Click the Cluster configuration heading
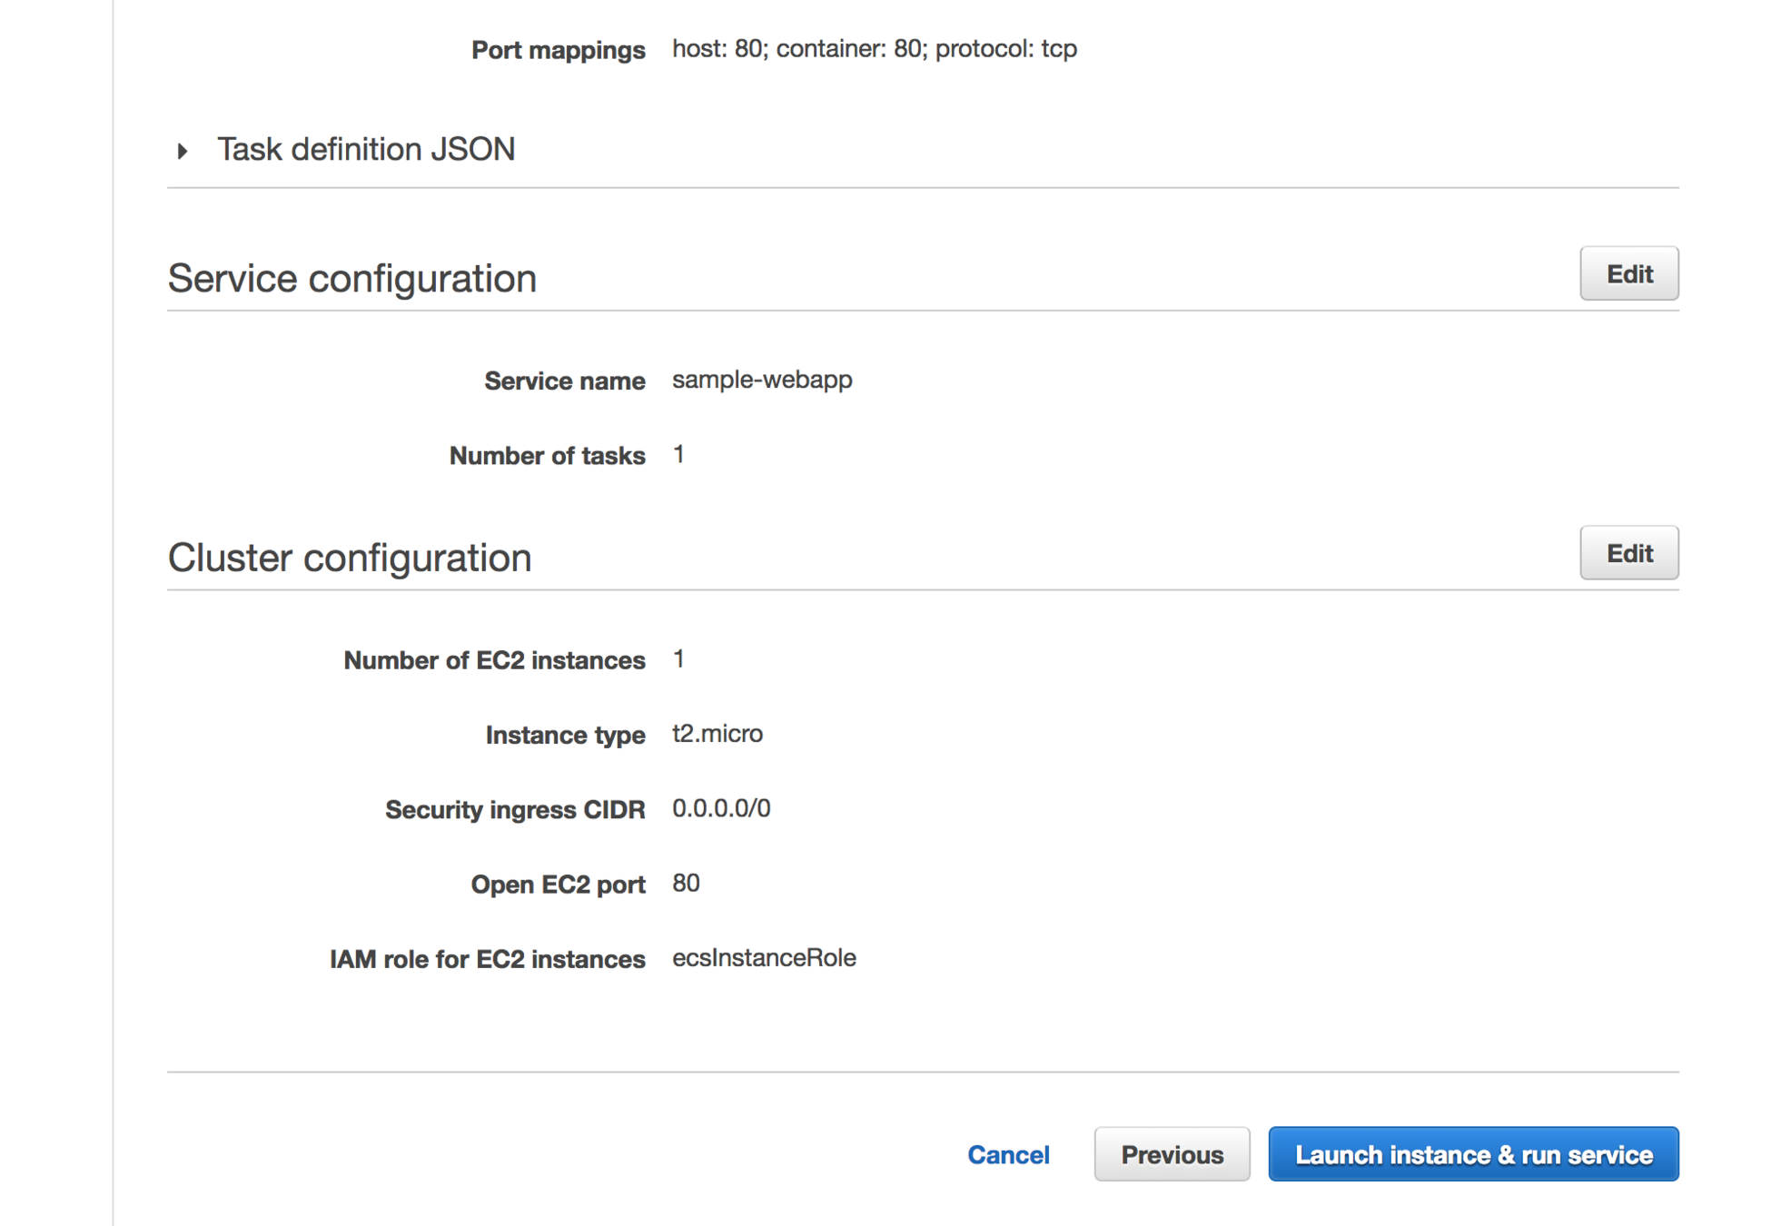This screenshot has width=1781, height=1226. 349,558
